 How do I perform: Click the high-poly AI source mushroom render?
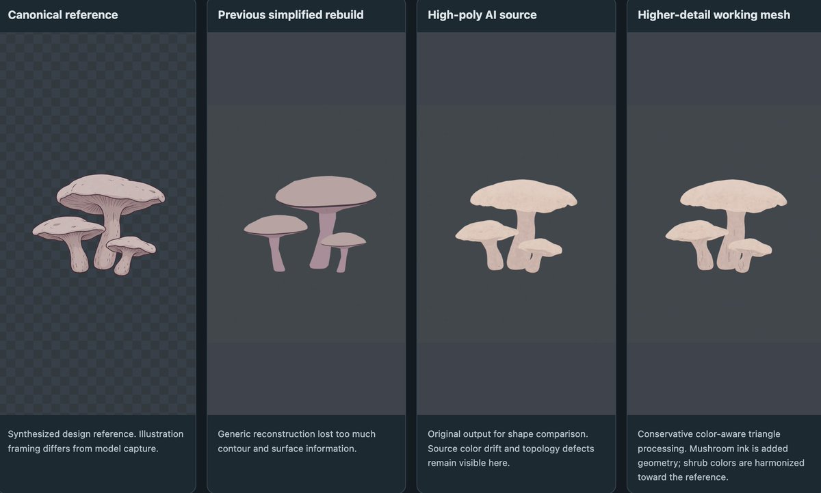click(516, 225)
